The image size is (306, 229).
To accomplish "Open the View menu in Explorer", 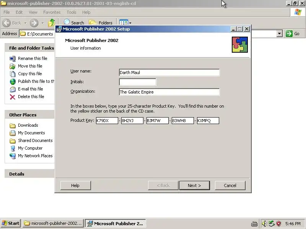I will click(x=33, y=12).
